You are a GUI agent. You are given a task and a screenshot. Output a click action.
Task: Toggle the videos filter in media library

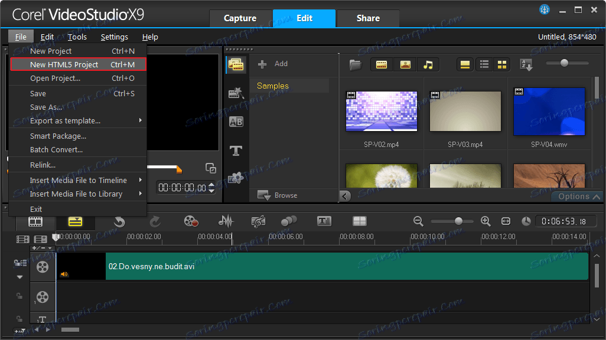point(381,64)
